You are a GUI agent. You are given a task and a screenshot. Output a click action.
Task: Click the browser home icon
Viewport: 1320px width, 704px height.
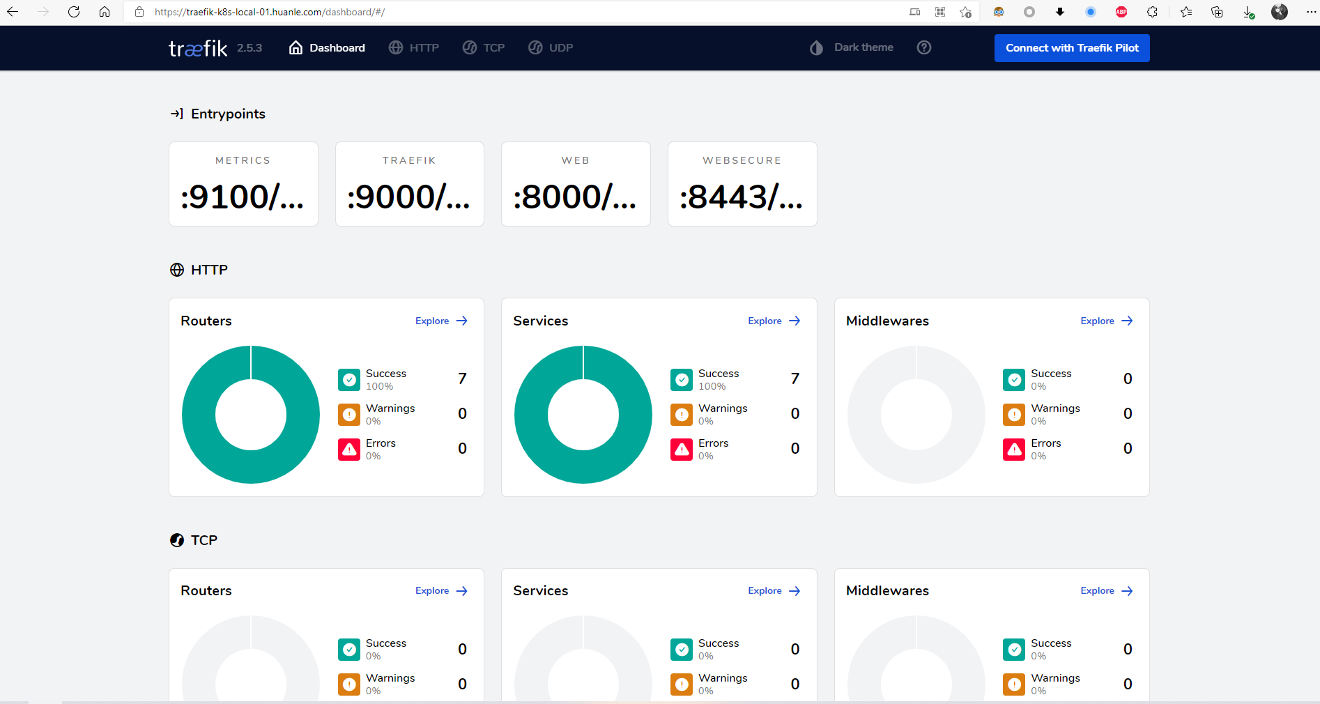tap(105, 12)
